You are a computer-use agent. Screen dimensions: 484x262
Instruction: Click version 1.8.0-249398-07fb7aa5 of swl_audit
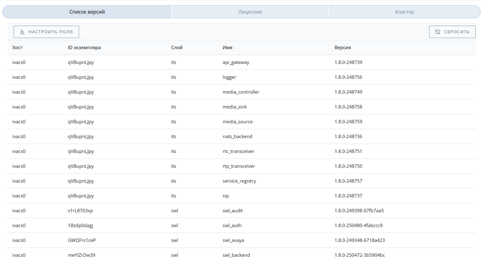point(359,211)
